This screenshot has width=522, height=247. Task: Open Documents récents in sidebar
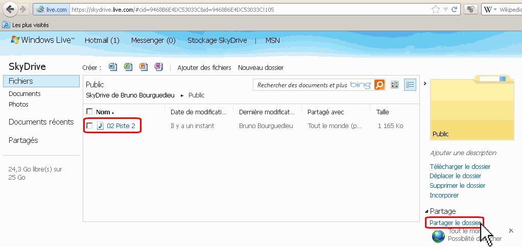click(41, 122)
